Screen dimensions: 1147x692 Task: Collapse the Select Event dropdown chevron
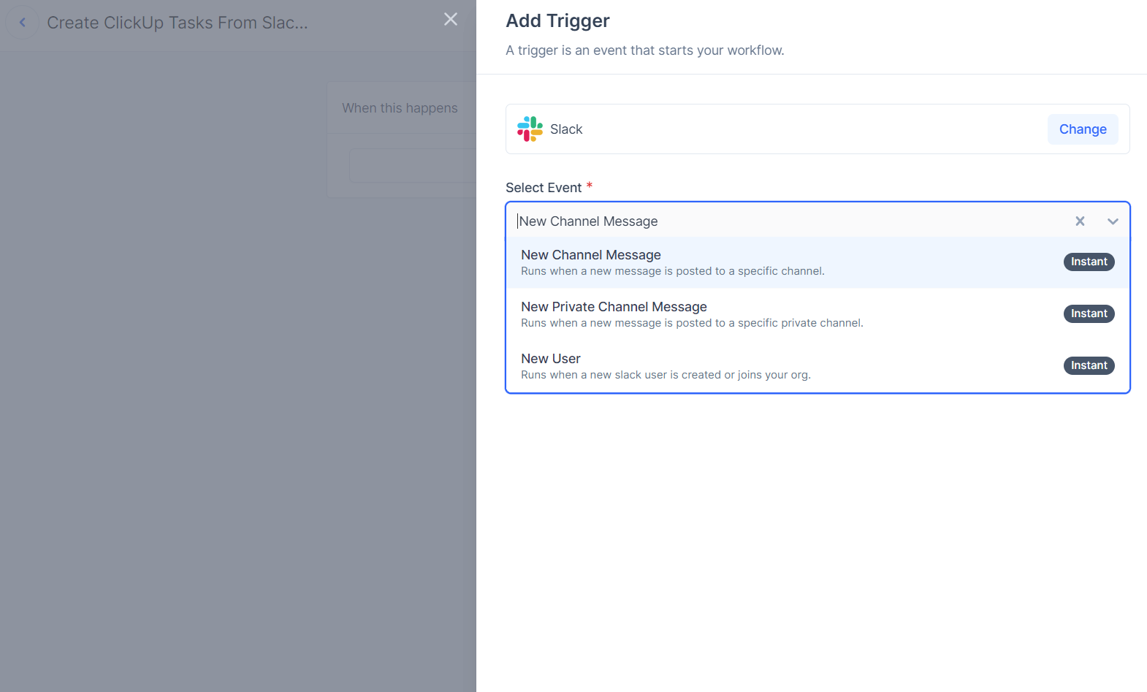(1113, 221)
